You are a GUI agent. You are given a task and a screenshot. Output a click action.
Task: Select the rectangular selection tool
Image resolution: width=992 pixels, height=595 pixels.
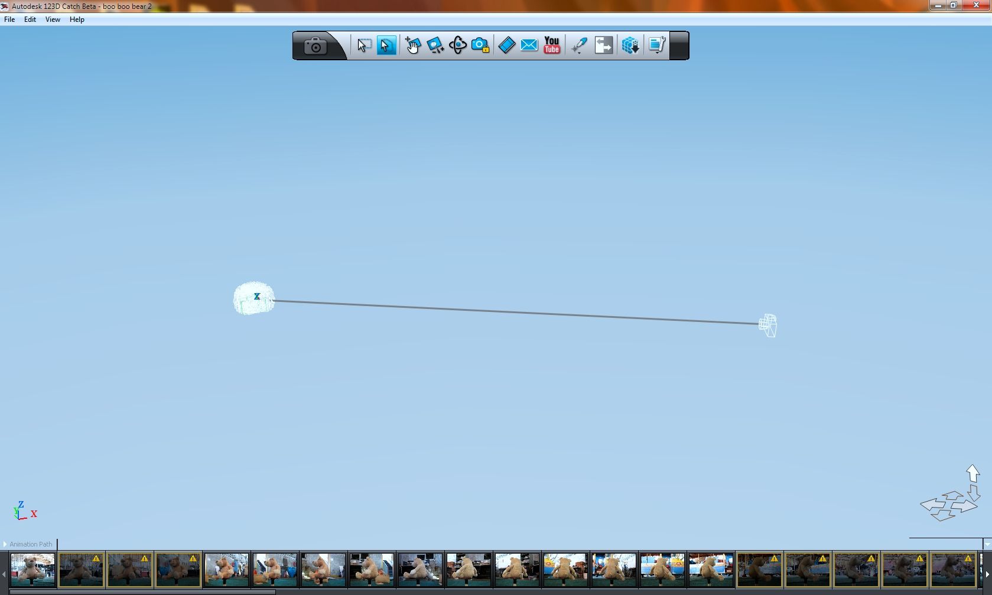(x=363, y=45)
